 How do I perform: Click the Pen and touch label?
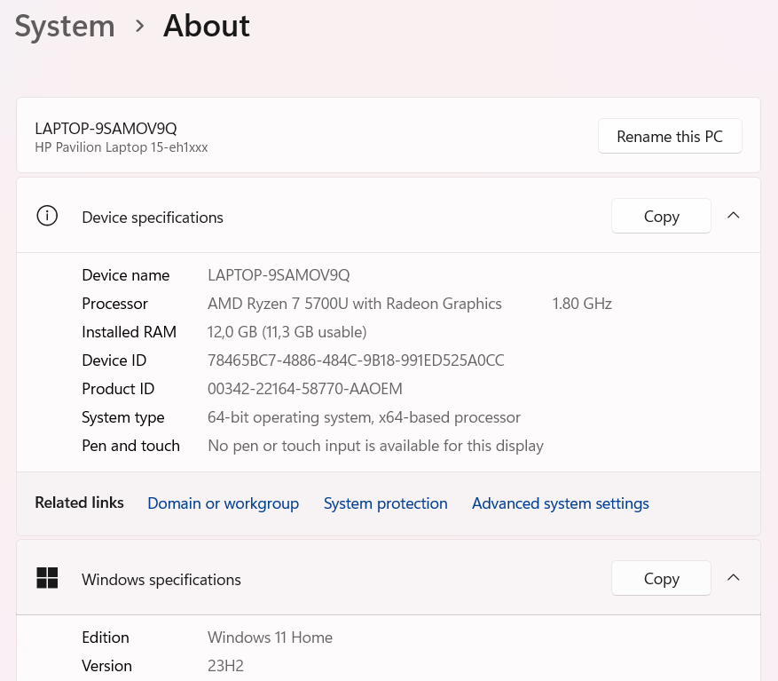click(x=130, y=446)
